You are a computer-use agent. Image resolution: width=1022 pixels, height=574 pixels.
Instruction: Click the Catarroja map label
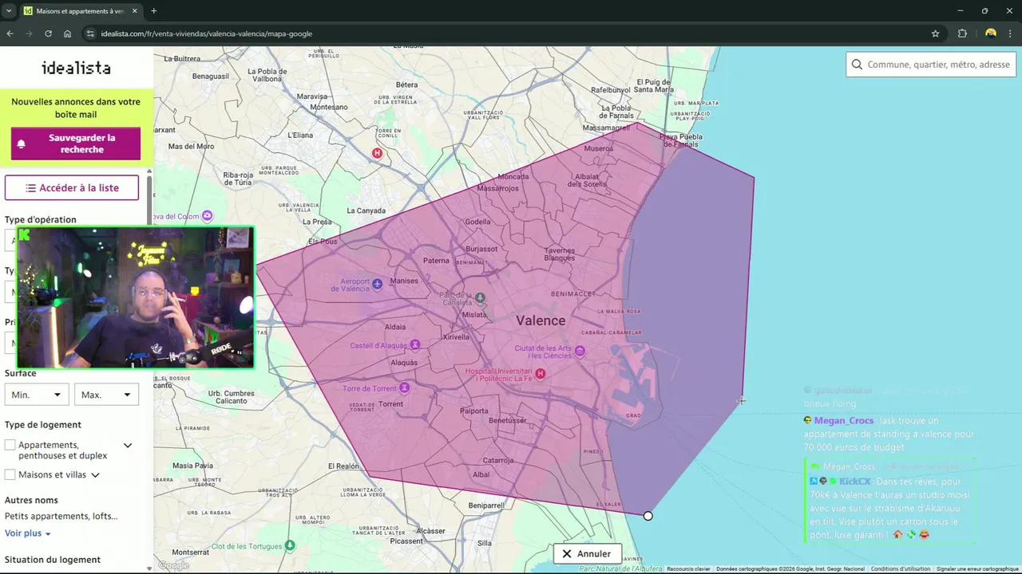pyautogui.click(x=498, y=460)
